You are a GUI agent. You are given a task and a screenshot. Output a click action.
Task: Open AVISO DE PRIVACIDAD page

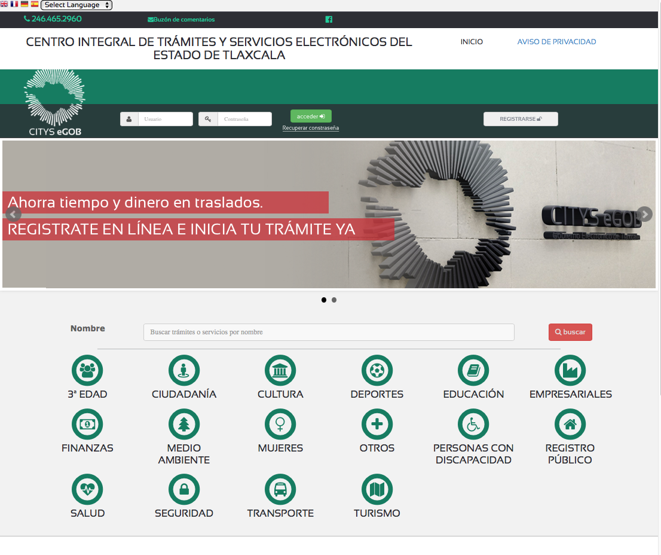pos(556,42)
